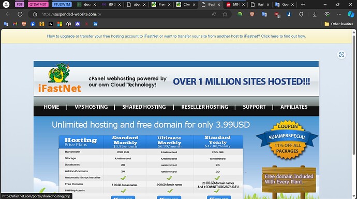Open a new browser tab
This screenshot has height=199, width=357.
(x=303, y=4)
